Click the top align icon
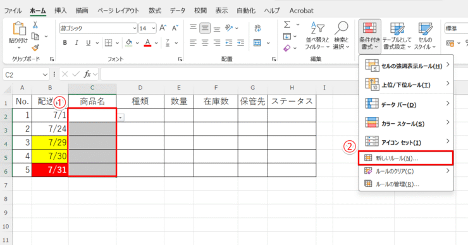Image resolution: width=468 pixels, height=245 pixels. [193, 28]
